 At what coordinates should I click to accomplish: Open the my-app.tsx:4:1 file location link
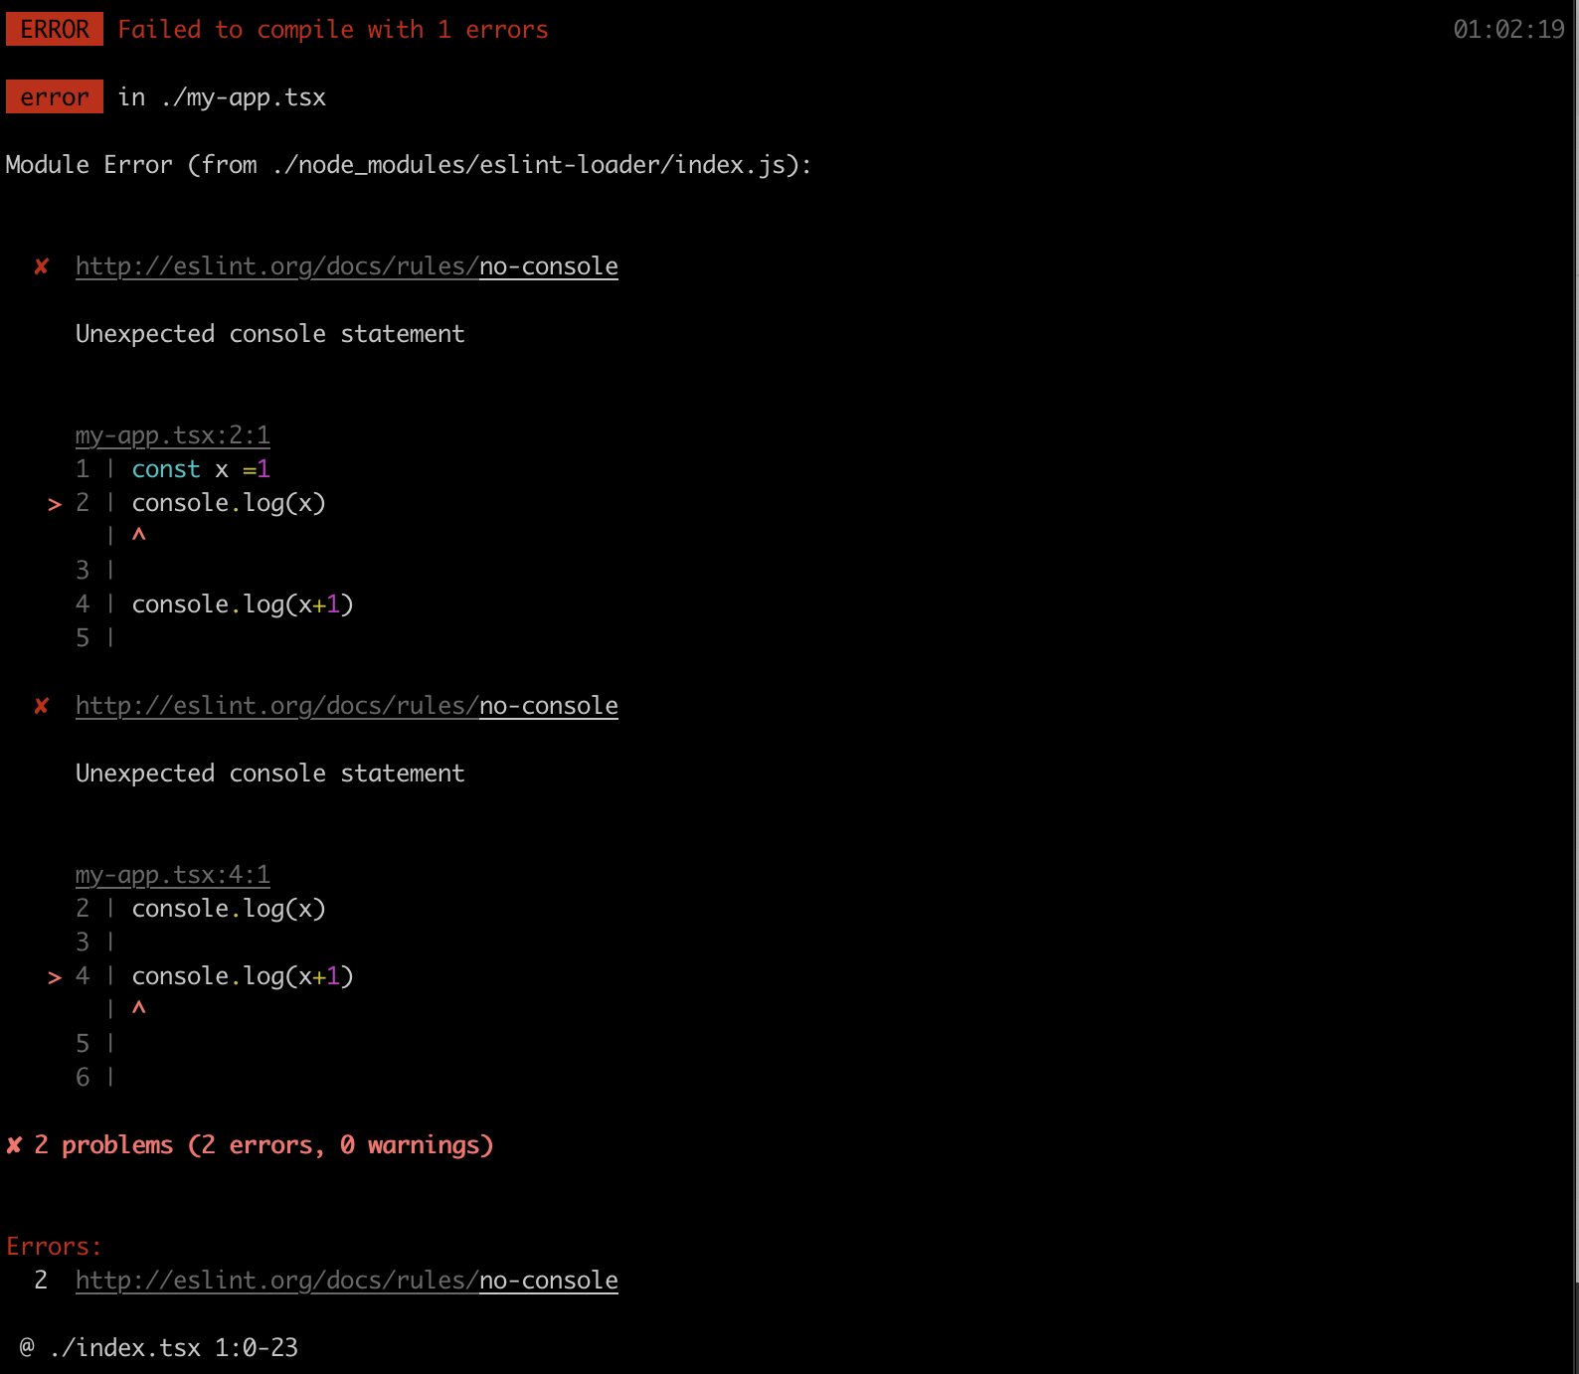pos(173,875)
